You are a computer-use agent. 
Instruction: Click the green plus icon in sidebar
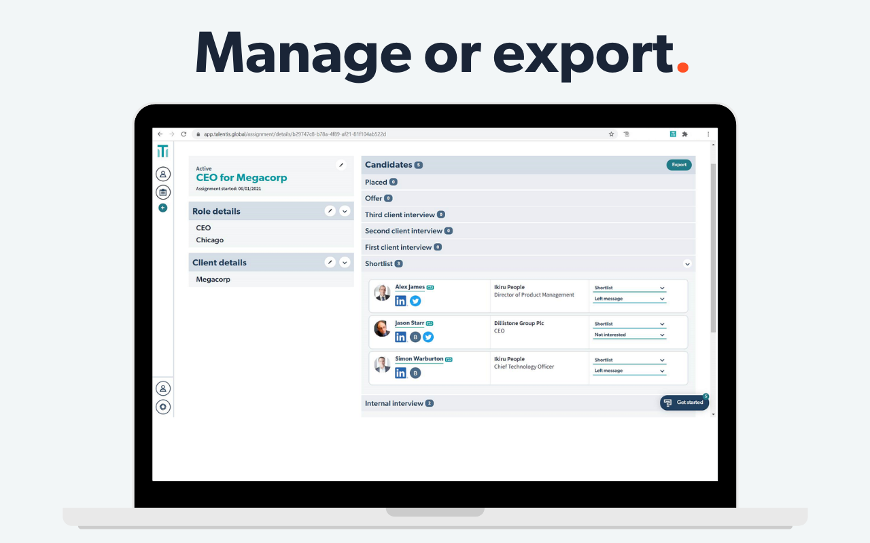163,208
